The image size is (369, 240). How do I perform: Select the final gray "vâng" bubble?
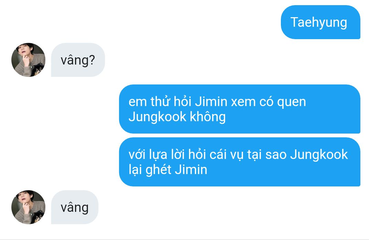(75, 207)
